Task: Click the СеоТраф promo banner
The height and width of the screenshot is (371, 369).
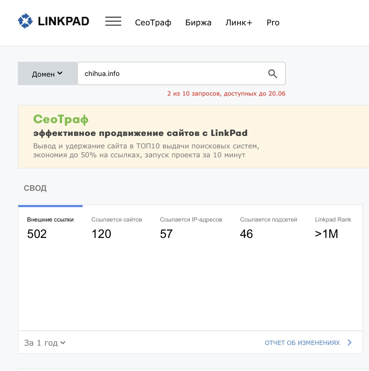Action: pos(193,137)
